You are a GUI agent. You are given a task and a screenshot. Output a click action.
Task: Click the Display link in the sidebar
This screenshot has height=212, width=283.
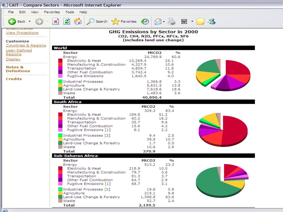coord(13,59)
